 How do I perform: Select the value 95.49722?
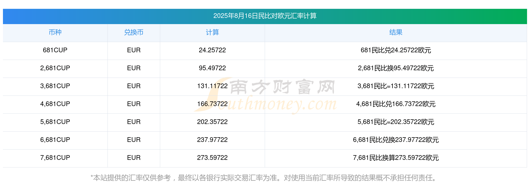[212, 68]
